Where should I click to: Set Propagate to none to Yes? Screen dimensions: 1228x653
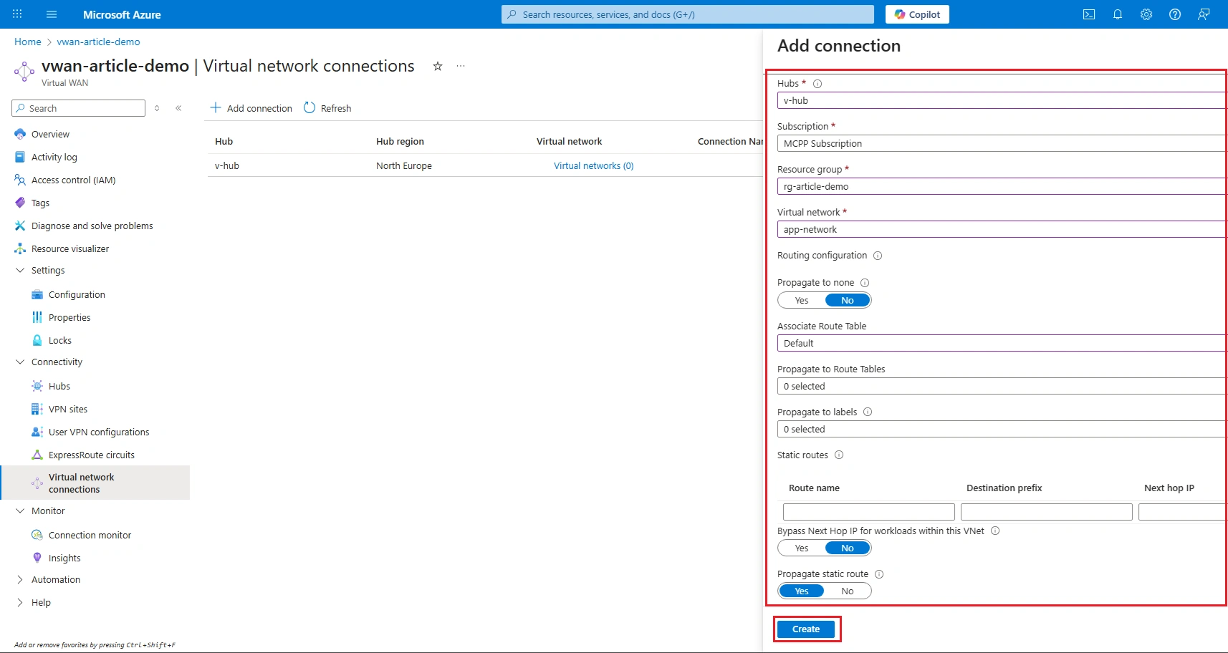coord(802,300)
